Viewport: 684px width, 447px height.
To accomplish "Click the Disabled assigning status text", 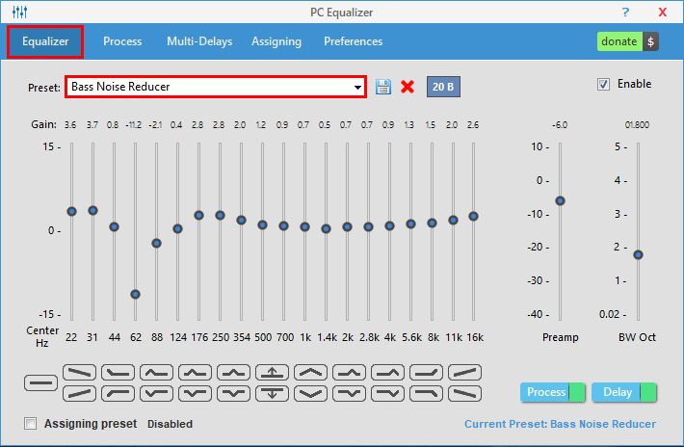I will click(x=170, y=424).
